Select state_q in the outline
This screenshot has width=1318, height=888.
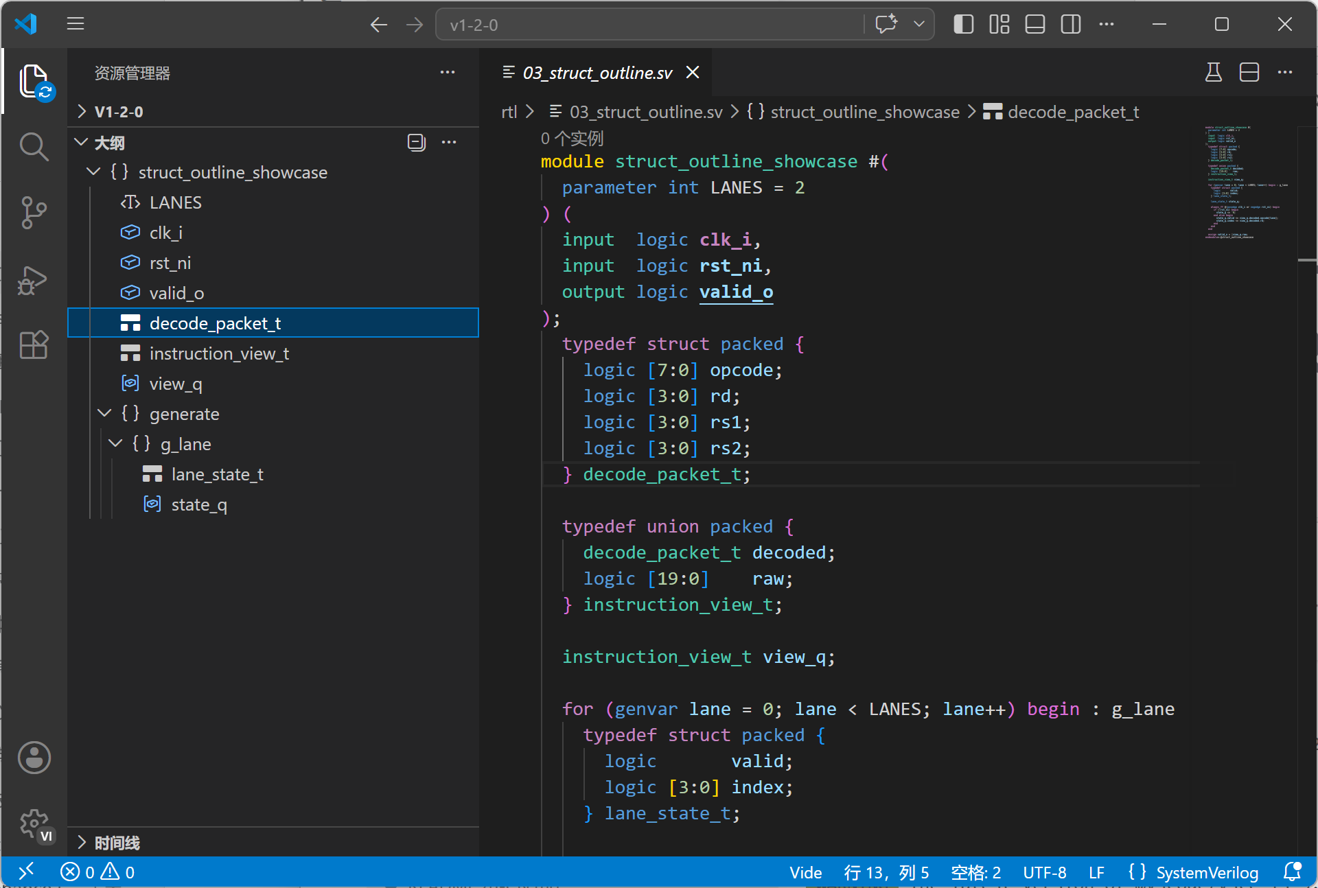click(x=273, y=504)
